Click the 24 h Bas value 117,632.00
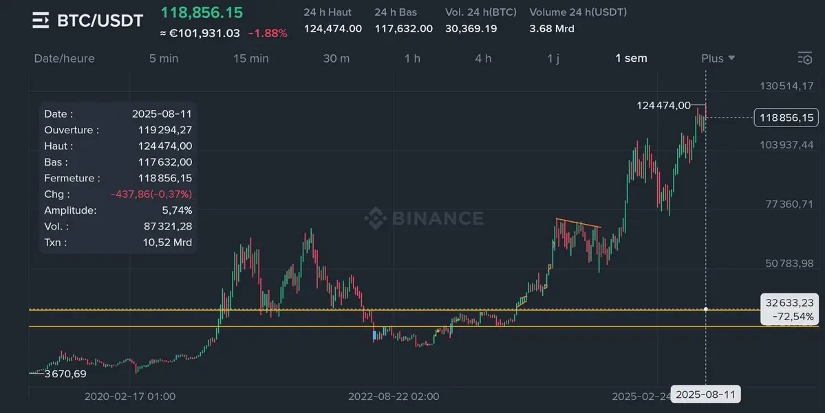The width and height of the screenshot is (825, 413). [x=404, y=28]
